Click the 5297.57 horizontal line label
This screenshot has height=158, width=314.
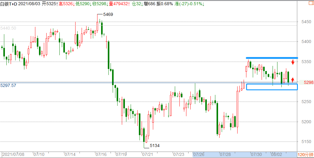click(x=8, y=85)
